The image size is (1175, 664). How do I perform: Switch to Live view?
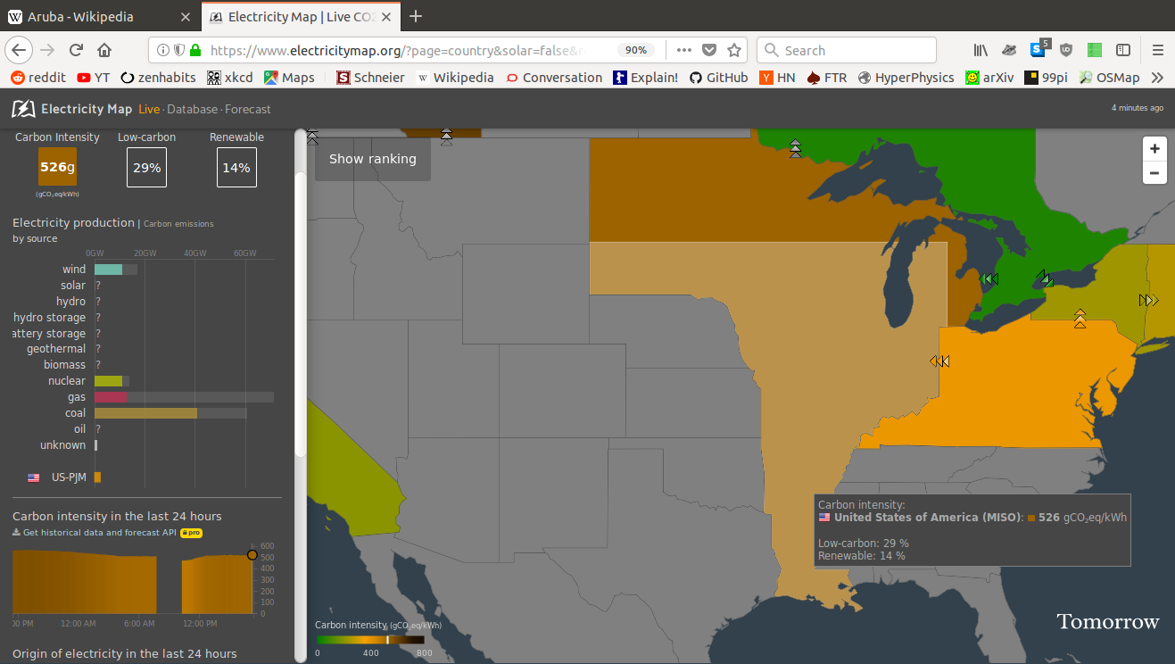(x=149, y=109)
